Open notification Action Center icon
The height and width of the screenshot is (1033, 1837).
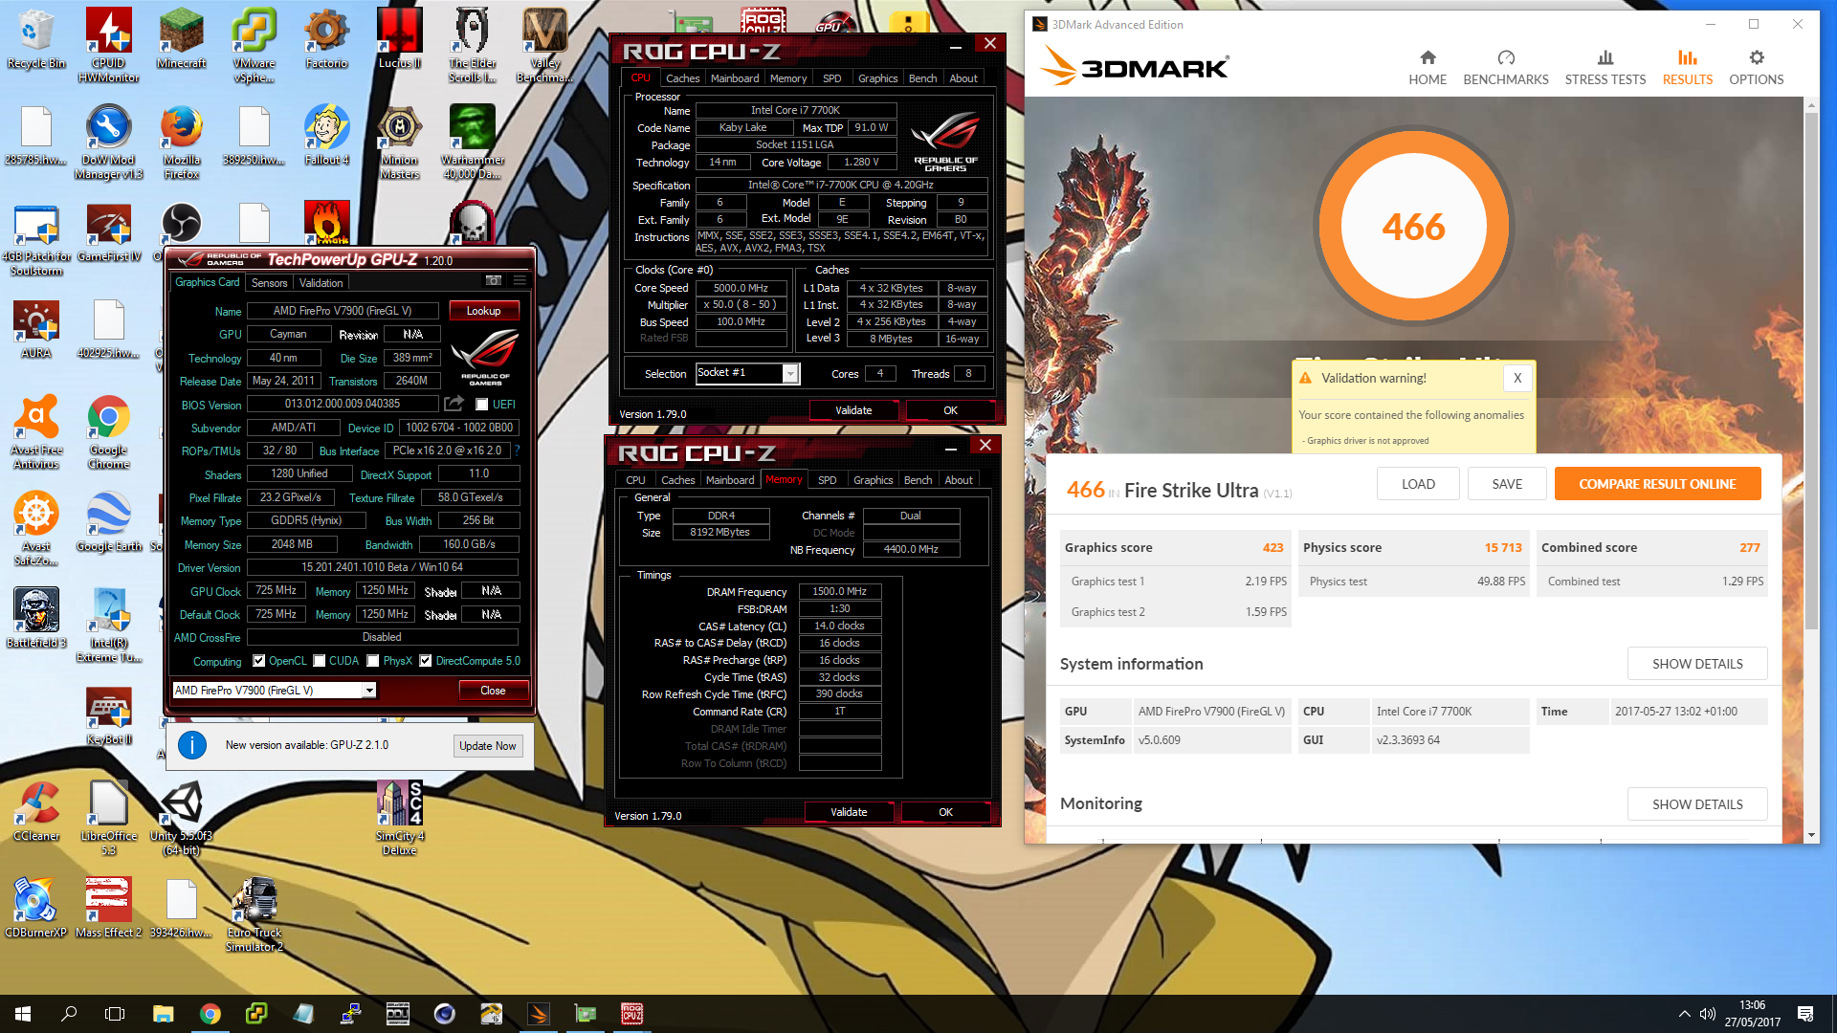click(1805, 1014)
